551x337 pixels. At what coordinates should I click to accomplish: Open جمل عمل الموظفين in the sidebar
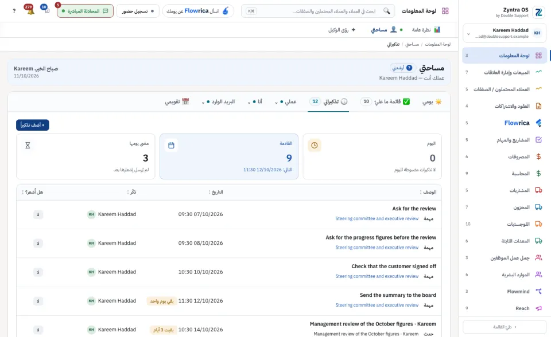point(505,258)
